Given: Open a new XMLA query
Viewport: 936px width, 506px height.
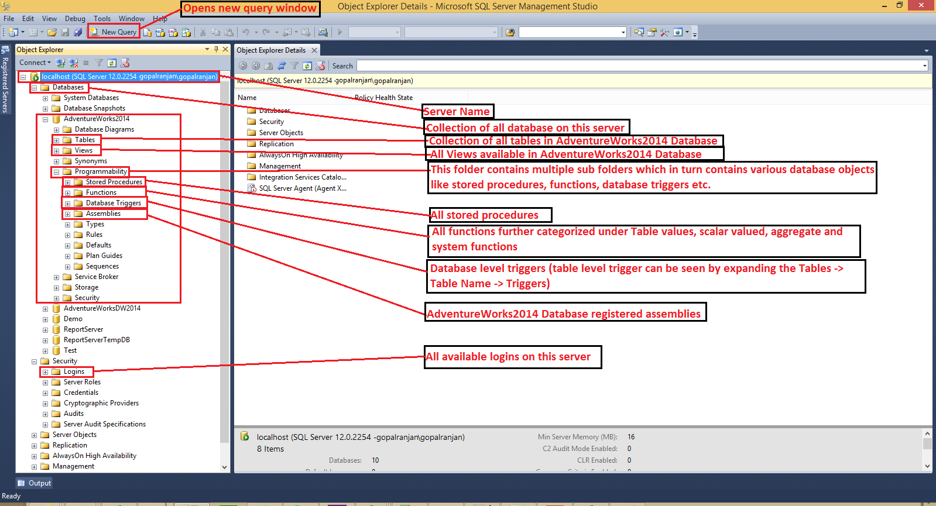Looking at the screenshot, I should pyautogui.click(x=186, y=32).
